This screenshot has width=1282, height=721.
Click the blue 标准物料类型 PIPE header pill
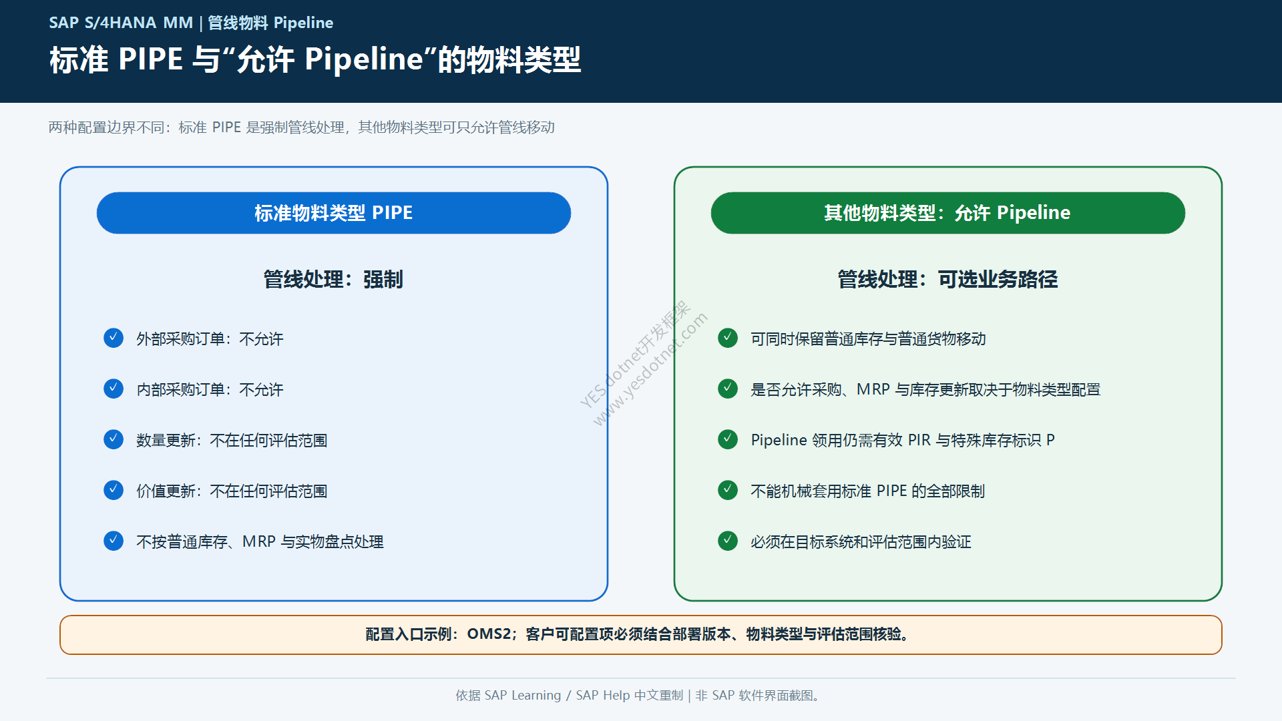click(334, 213)
